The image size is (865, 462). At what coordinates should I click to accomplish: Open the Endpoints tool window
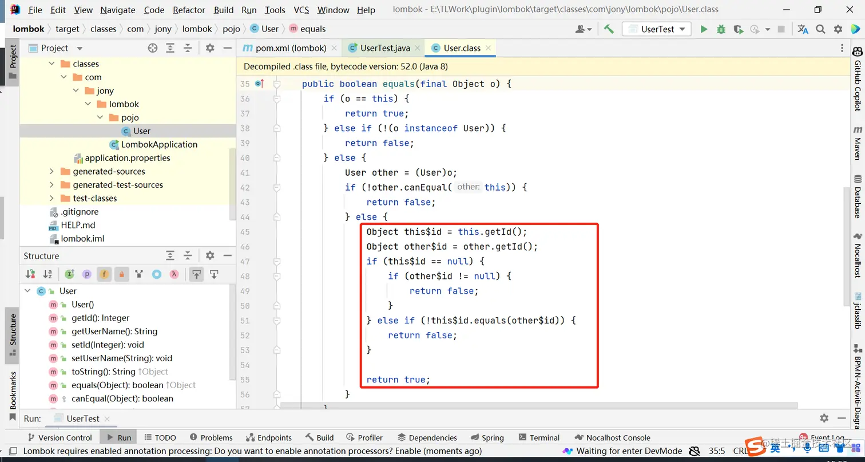268,437
